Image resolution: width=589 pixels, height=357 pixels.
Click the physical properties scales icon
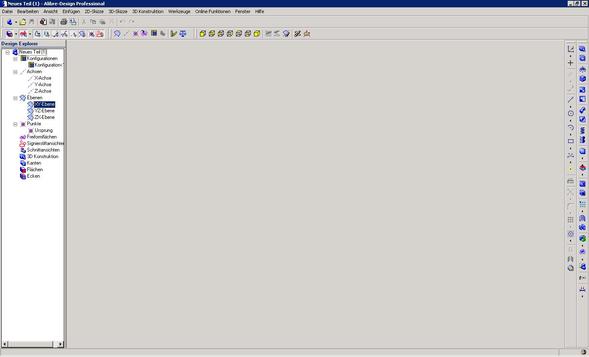[183, 34]
